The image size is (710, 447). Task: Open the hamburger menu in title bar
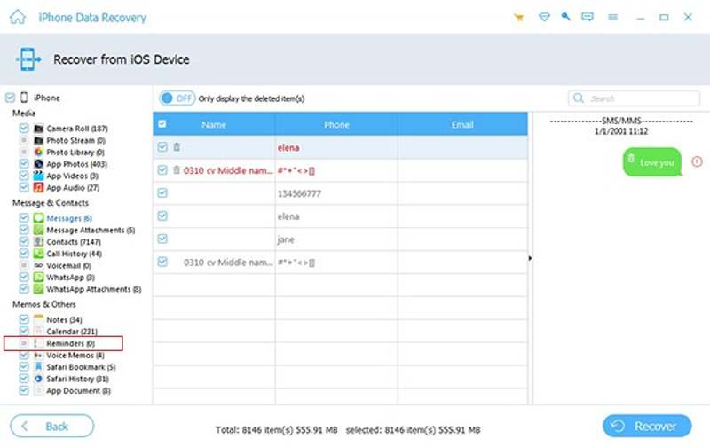pos(612,17)
